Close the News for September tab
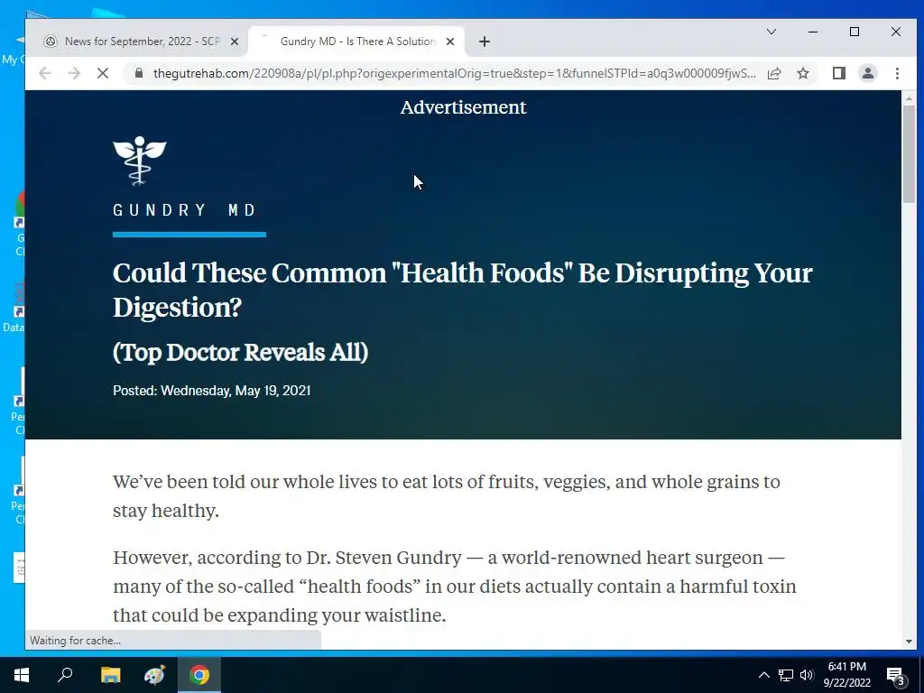Screen dimensions: 924x693 pos(235,42)
